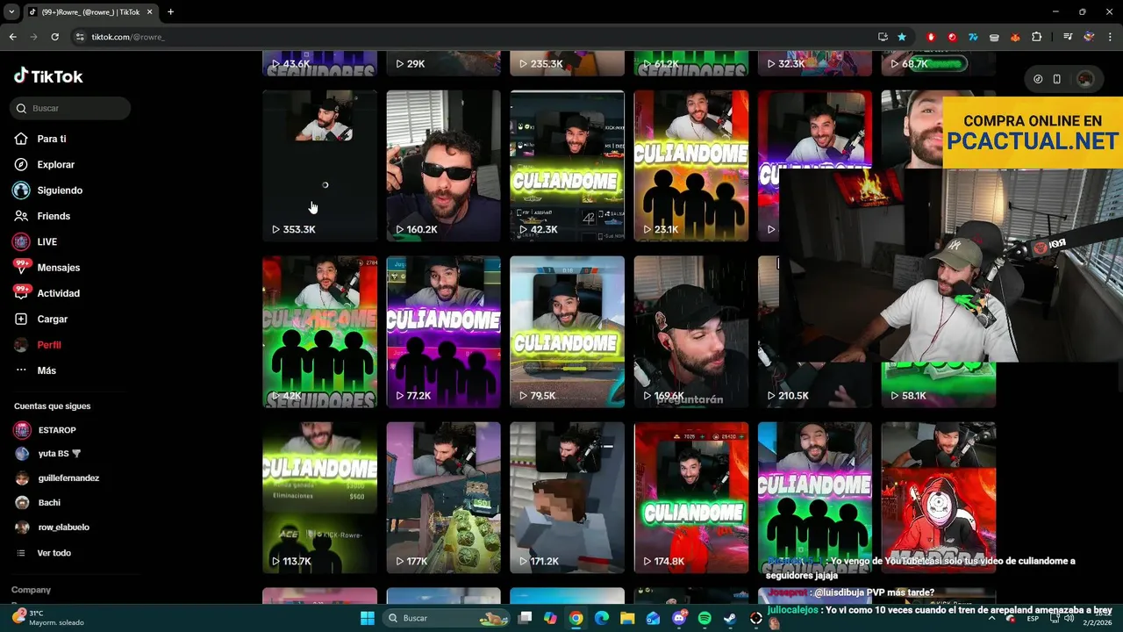Open video thumbnail with 174.8K views

(x=691, y=498)
